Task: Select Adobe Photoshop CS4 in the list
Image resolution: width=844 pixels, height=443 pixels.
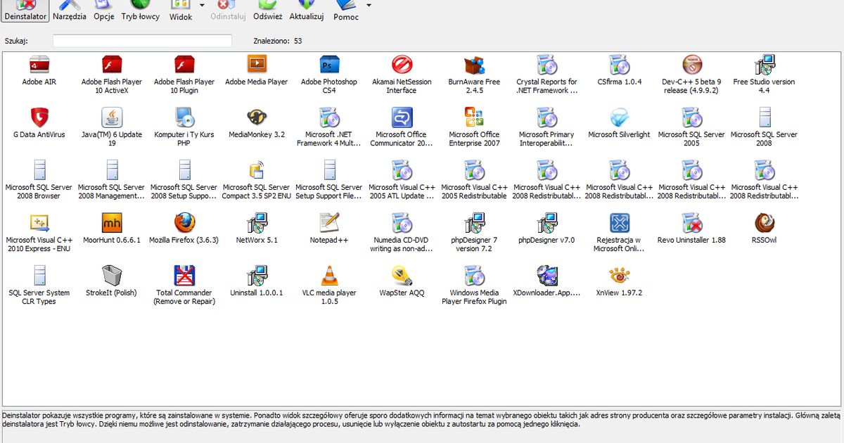Action: (x=329, y=66)
